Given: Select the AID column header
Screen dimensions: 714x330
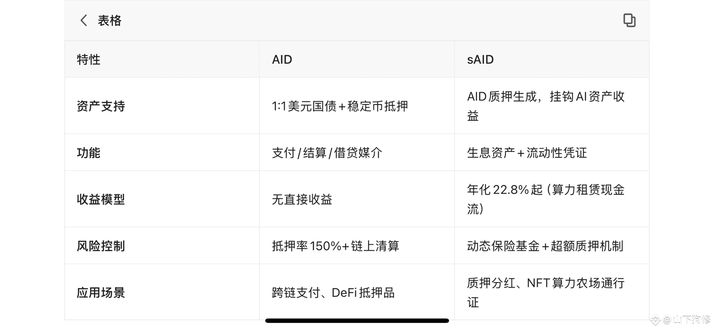Looking at the screenshot, I should (282, 59).
